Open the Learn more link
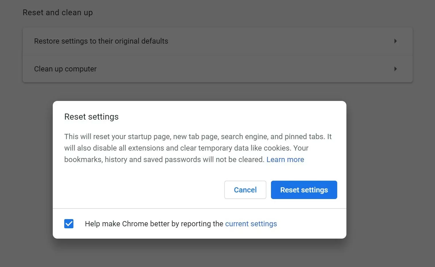Screen dimensions: 435x267 tap(285, 159)
